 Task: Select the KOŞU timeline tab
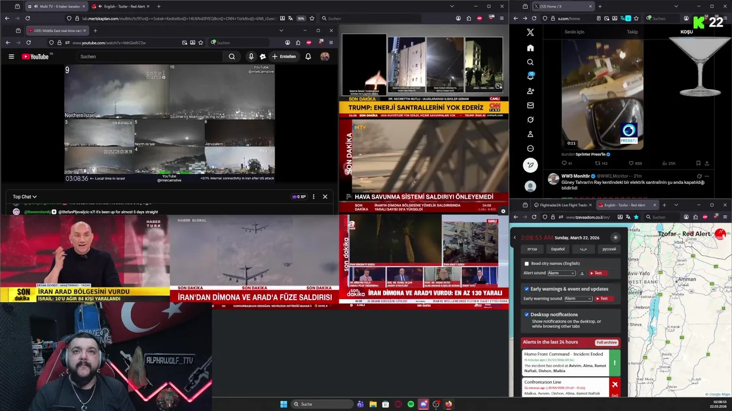(686, 32)
